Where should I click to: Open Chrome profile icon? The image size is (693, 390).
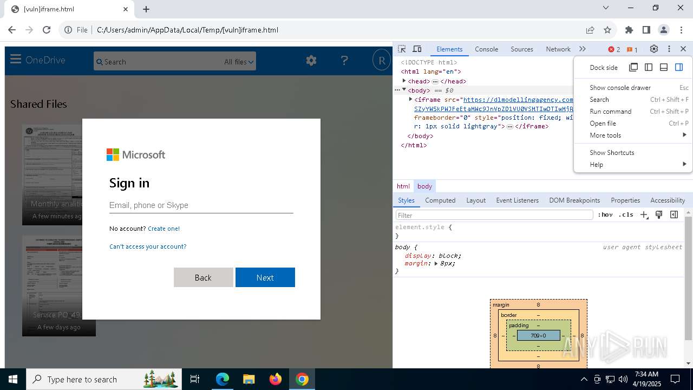coord(664,30)
